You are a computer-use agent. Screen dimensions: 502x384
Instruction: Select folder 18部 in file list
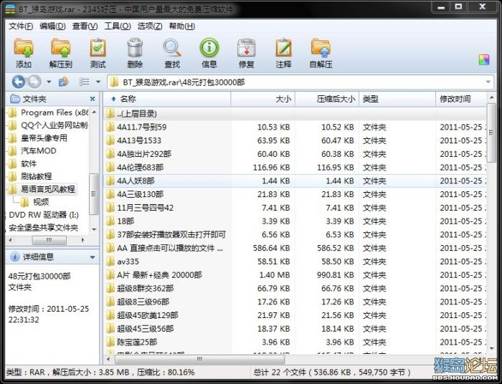[x=295, y=221]
